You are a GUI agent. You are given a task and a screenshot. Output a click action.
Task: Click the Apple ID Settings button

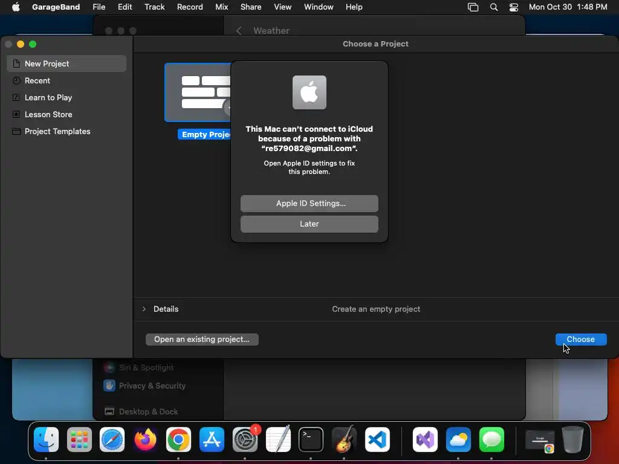point(309,204)
